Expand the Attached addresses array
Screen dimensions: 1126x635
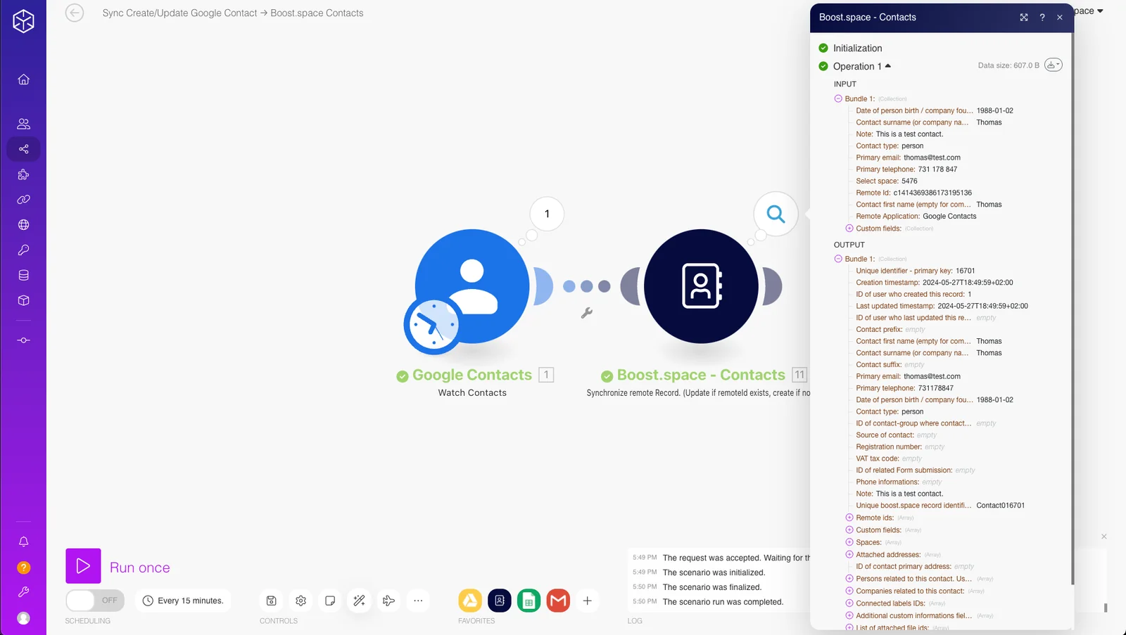point(849,555)
